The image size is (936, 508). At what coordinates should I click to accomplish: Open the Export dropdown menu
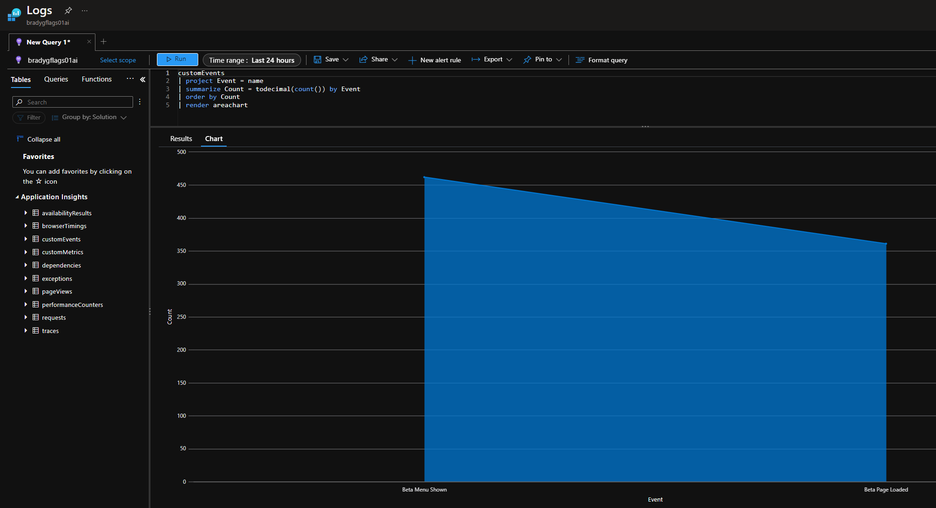tap(493, 60)
